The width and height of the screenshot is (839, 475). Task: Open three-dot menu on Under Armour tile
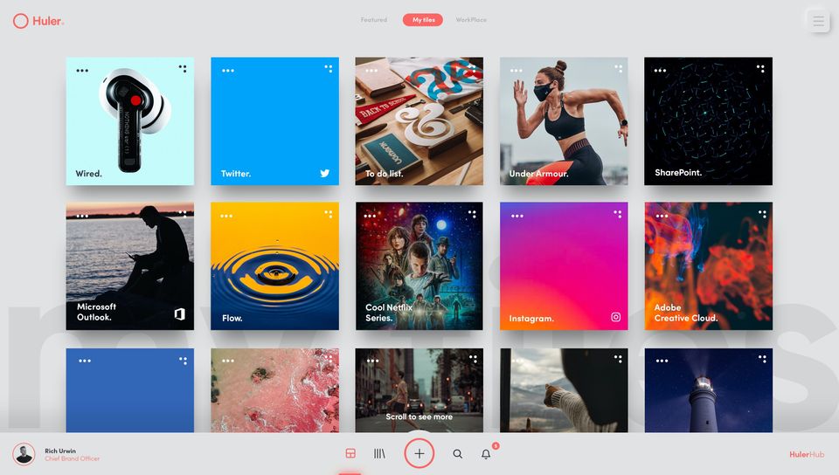[x=517, y=71]
